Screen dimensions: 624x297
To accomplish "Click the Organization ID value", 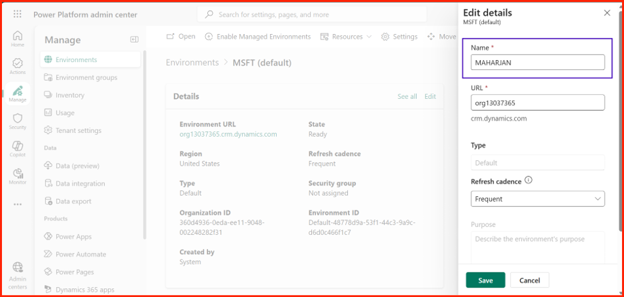I will pos(221,227).
